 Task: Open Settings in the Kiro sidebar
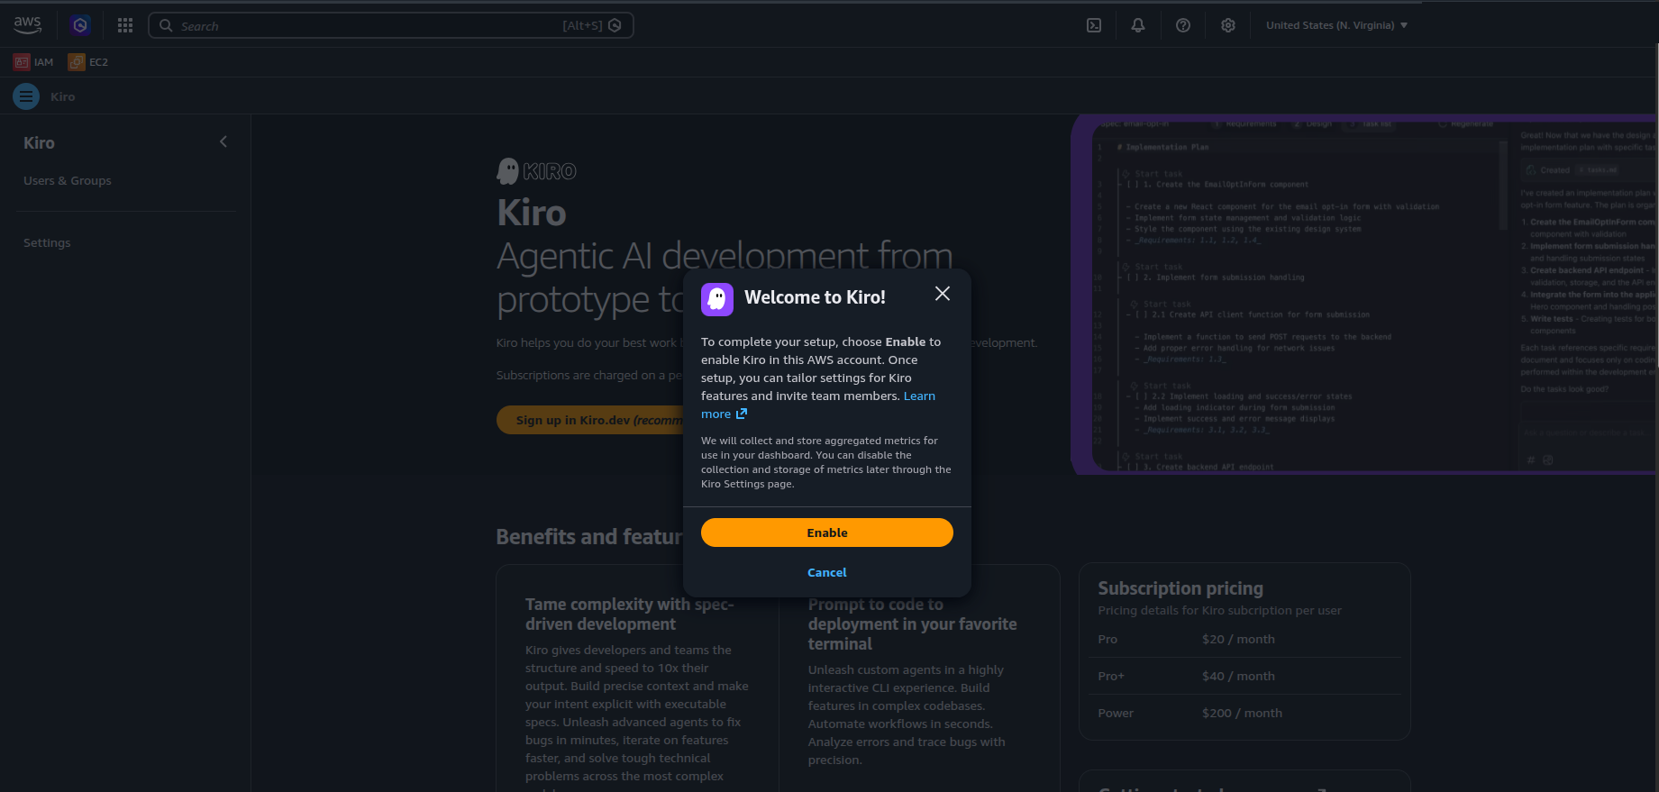point(47,242)
